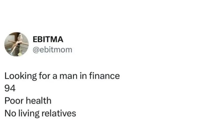Click the word 'finance' in the tweet

pos(105,76)
